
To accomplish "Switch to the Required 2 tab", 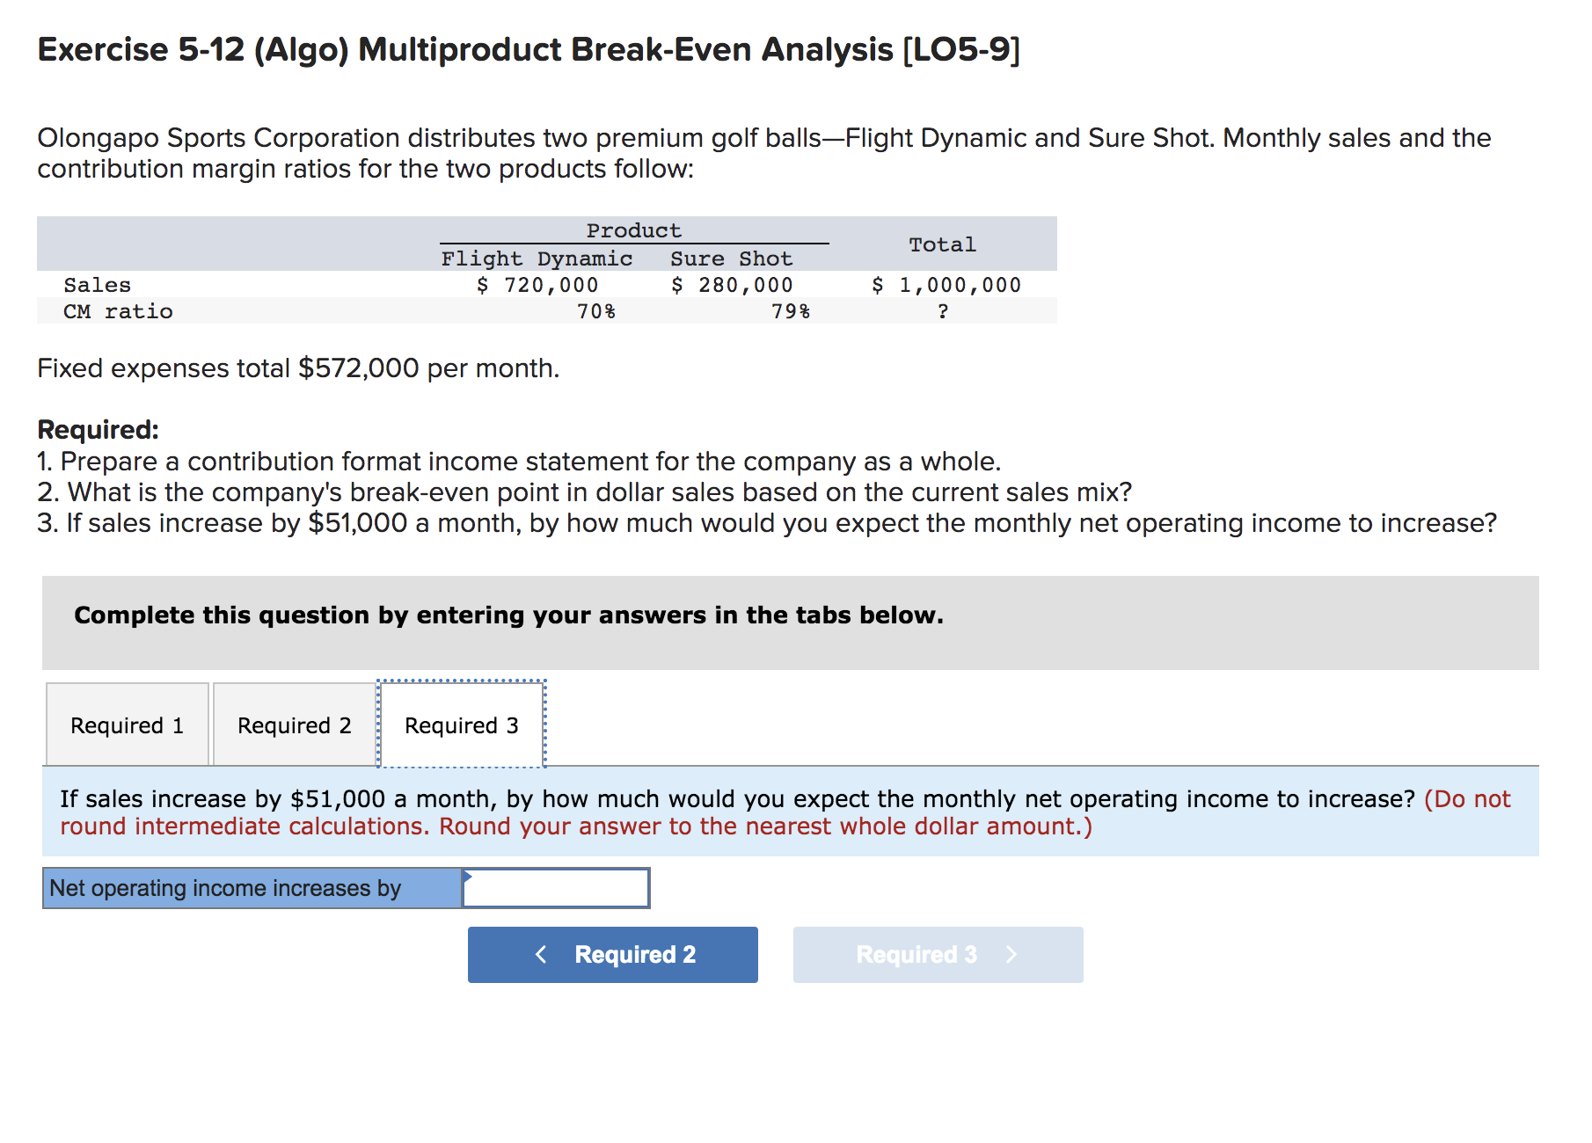I will 294,724.
